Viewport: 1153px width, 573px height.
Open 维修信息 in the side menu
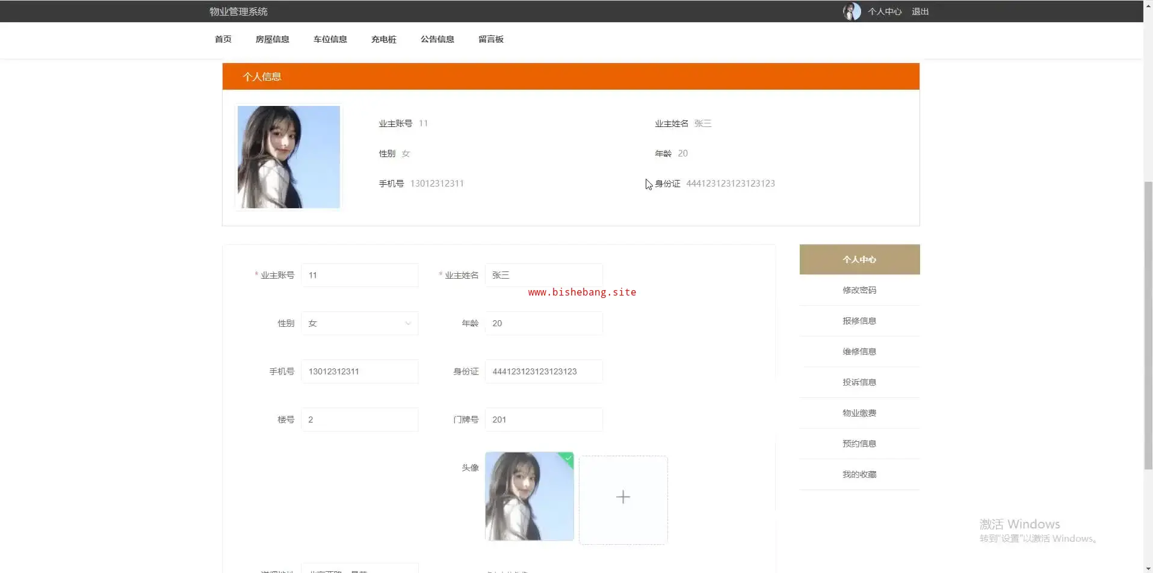click(x=859, y=352)
